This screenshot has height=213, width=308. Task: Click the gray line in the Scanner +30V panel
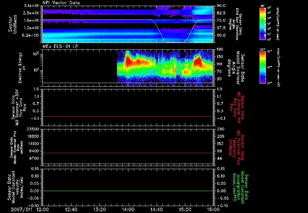click(128, 116)
